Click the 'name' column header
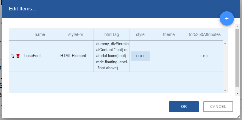Screen dimensions: 242x120 40,34
